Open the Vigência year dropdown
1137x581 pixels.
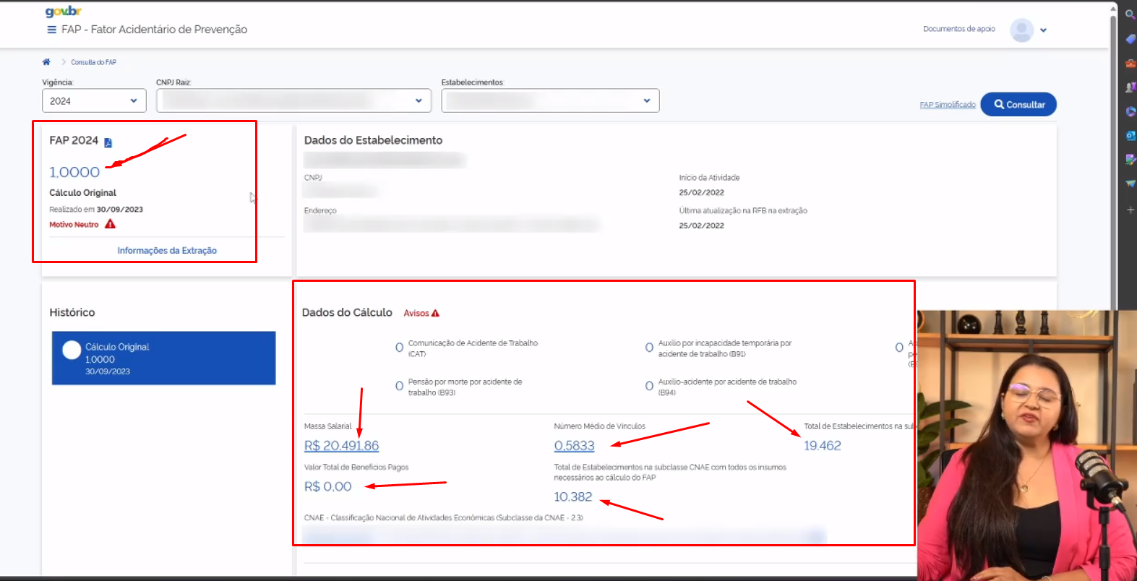[94, 101]
